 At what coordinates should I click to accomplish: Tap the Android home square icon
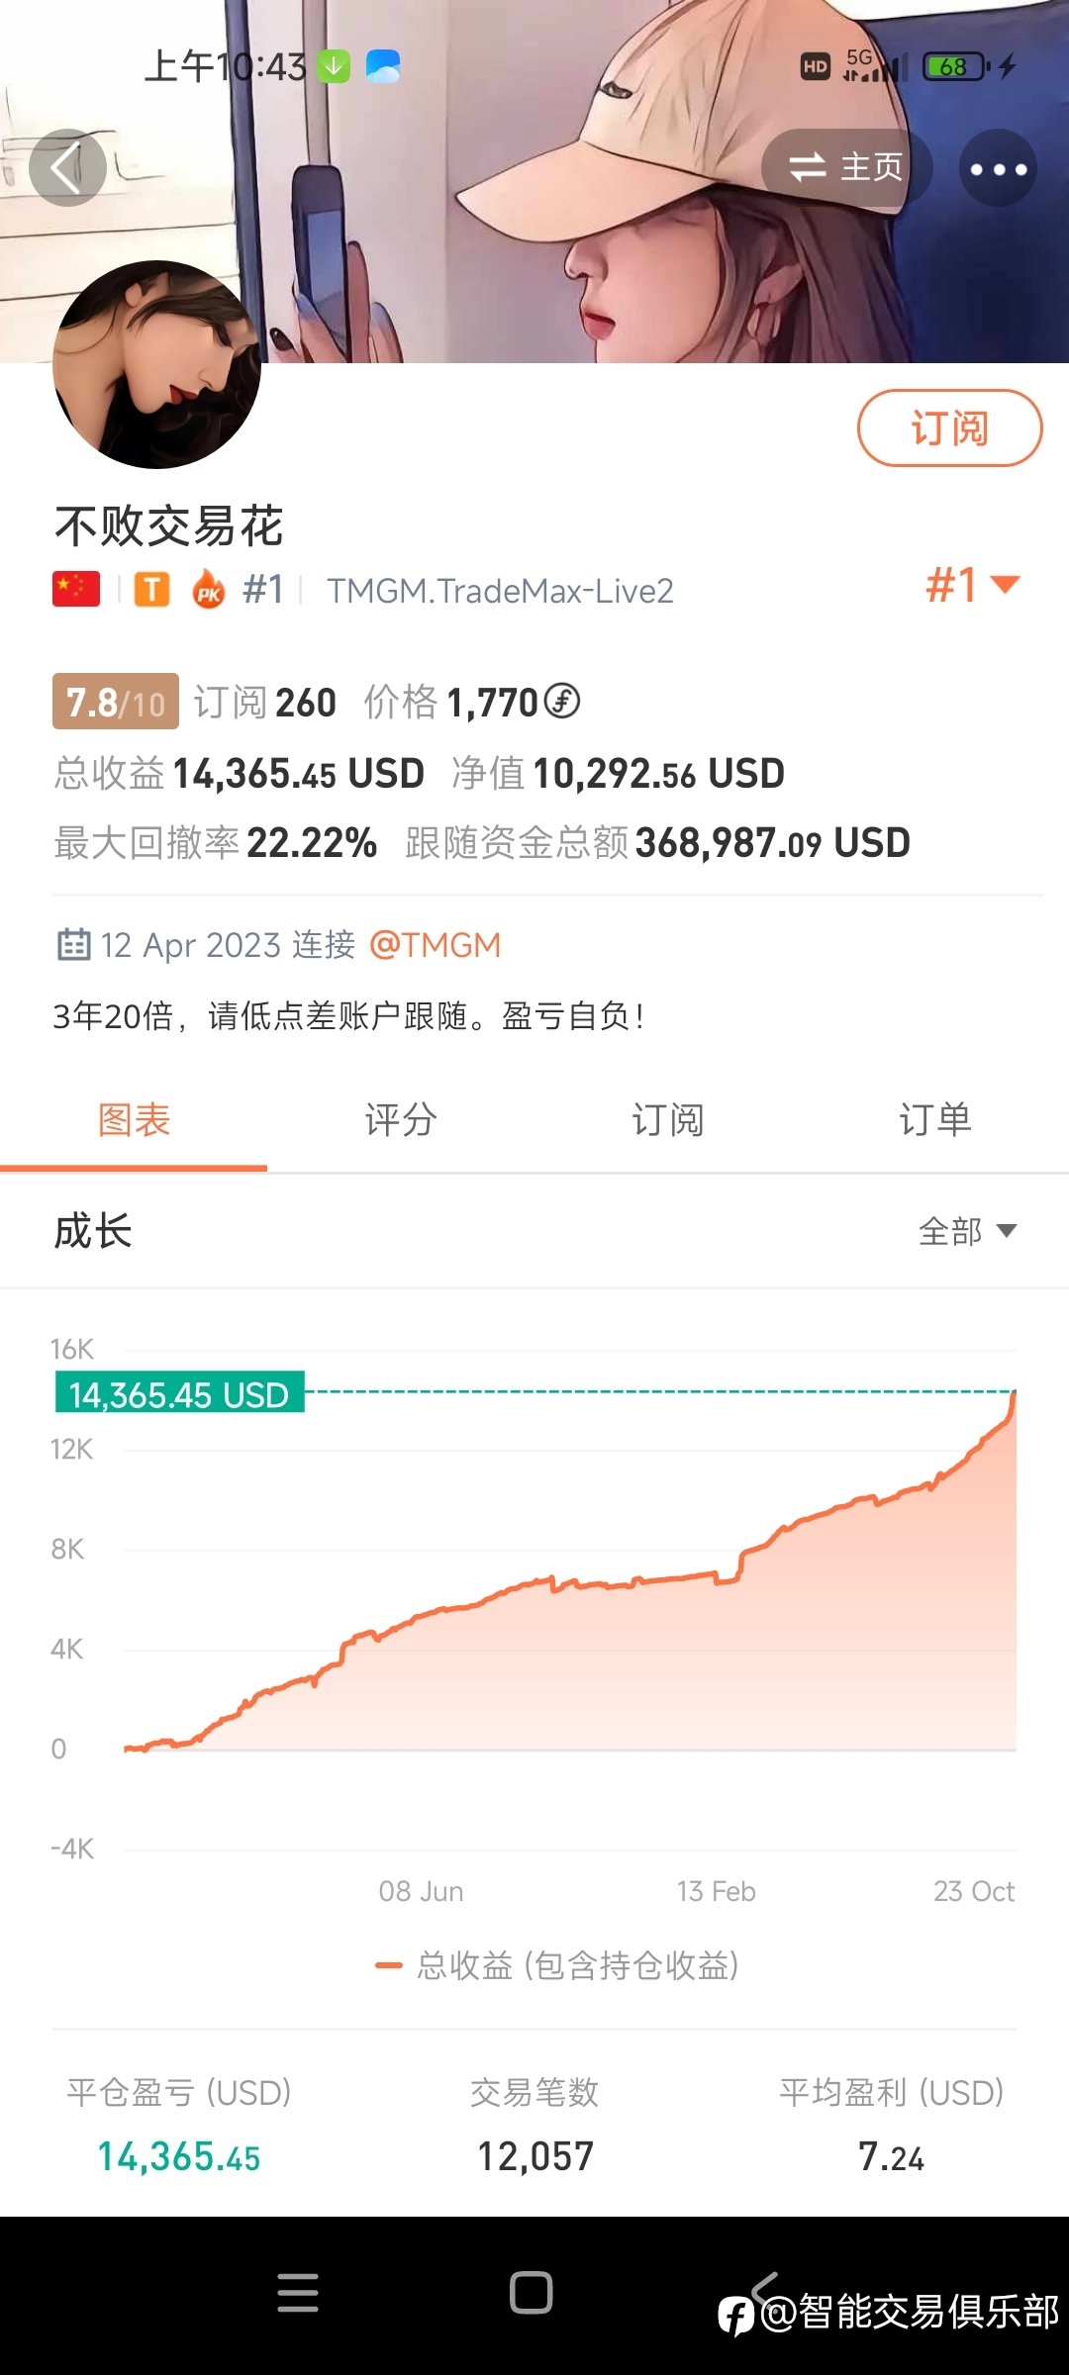(x=532, y=2293)
